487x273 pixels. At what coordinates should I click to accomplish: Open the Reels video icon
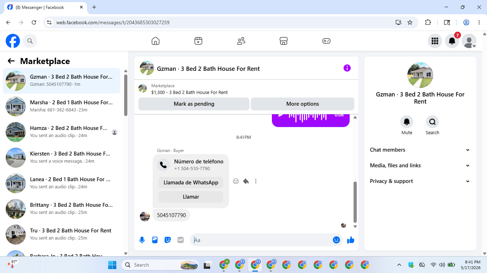(198, 41)
